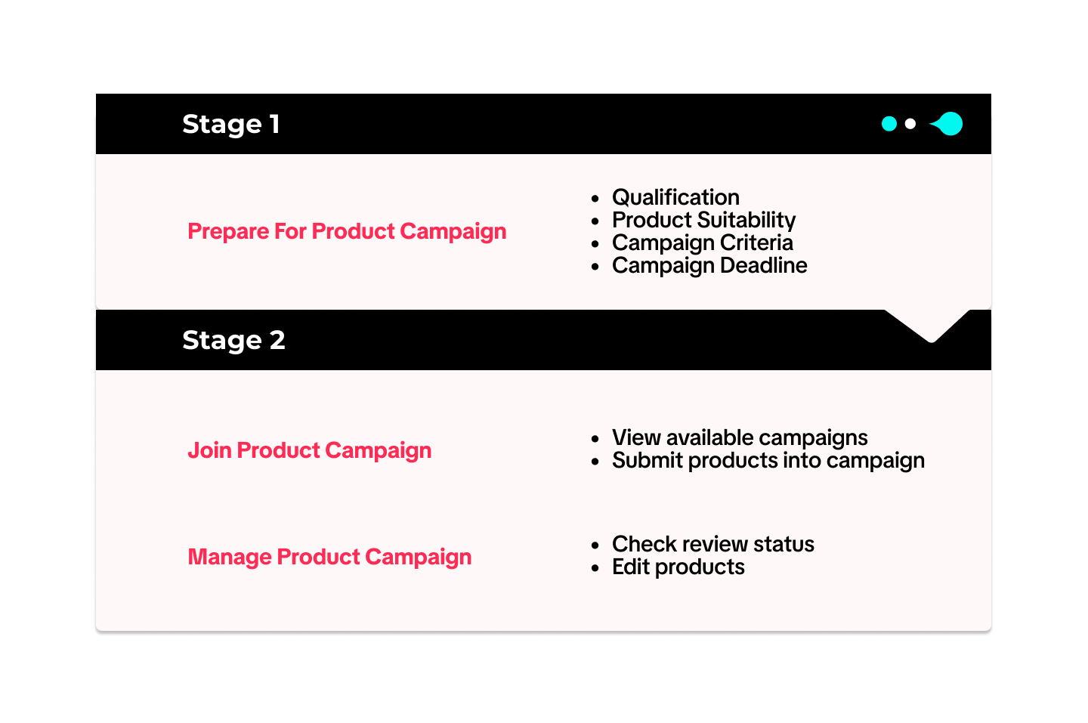Click the Edit products item
This screenshot has width=1088, height=723.
(678, 567)
